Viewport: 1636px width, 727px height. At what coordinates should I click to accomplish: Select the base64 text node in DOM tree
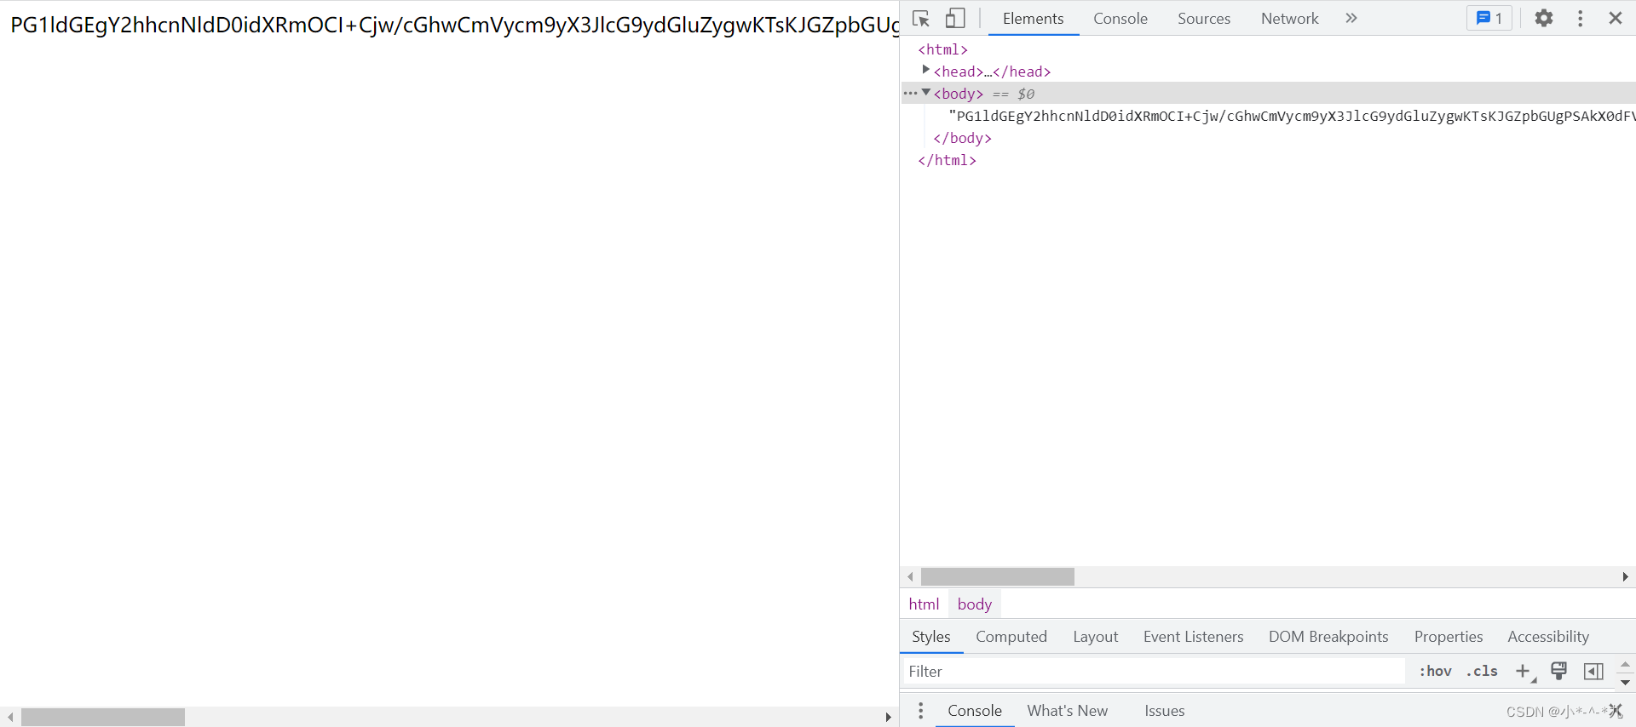click(1292, 116)
